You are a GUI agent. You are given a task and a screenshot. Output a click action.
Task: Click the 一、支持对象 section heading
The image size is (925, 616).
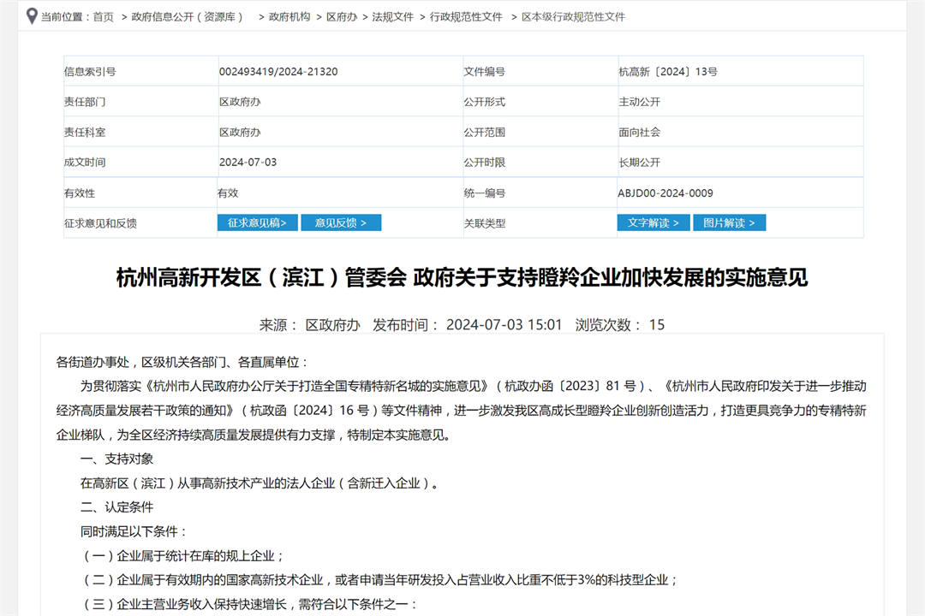(117, 459)
